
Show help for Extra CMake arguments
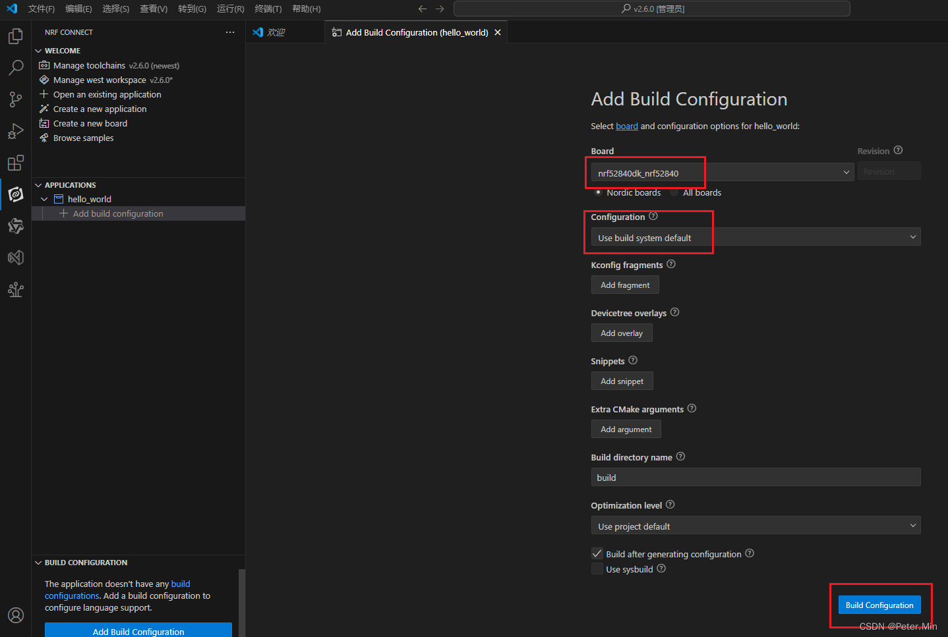(692, 408)
